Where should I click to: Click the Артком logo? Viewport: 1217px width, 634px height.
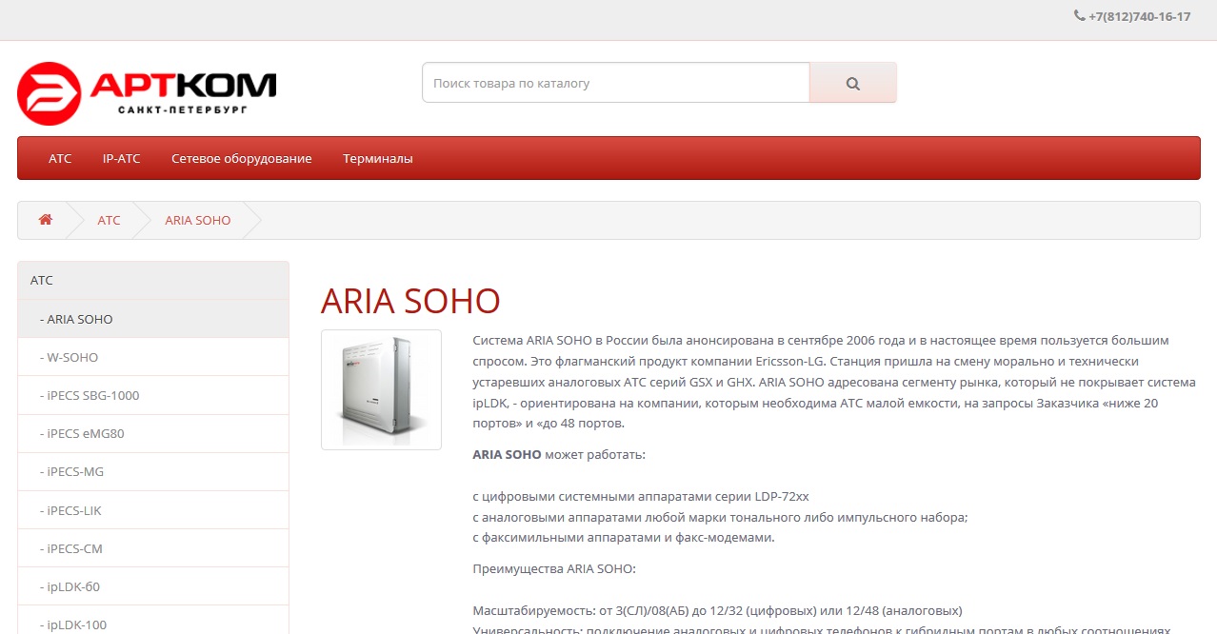coord(147,93)
